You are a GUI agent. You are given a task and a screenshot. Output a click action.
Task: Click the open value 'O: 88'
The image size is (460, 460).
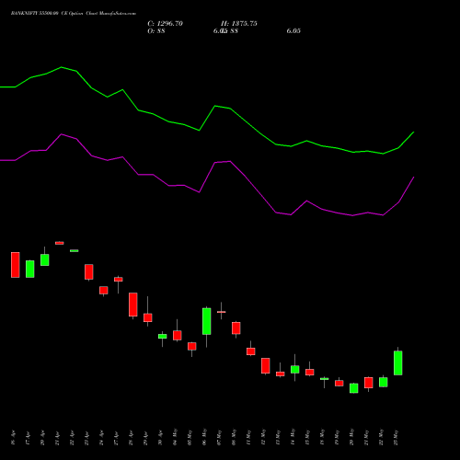tap(156, 31)
